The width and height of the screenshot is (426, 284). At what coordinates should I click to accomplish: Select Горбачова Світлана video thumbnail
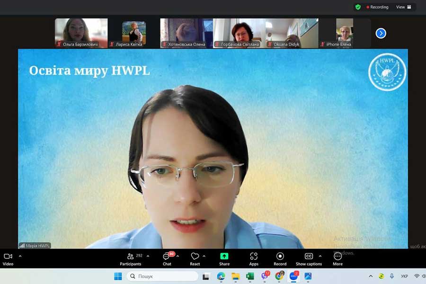(x=239, y=33)
